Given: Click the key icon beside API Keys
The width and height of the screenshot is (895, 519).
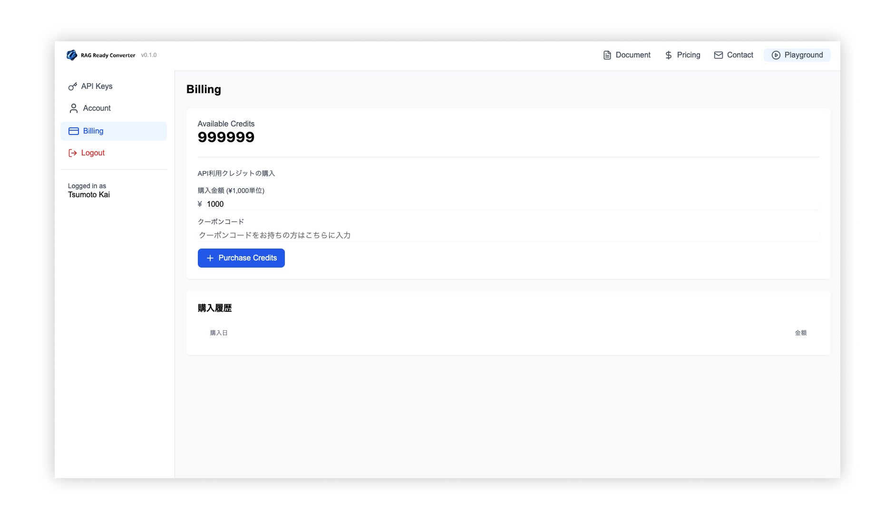Looking at the screenshot, I should pos(73,86).
